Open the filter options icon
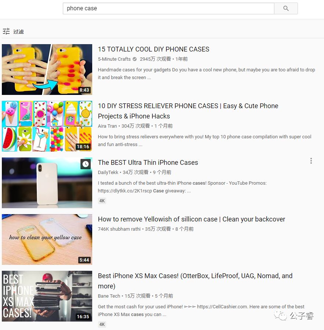The height and width of the screenshot is (330, 324). coord(6,31)
